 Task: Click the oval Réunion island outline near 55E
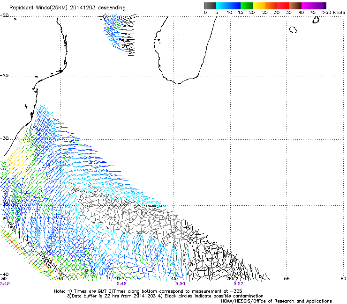(x=293, y=29)
